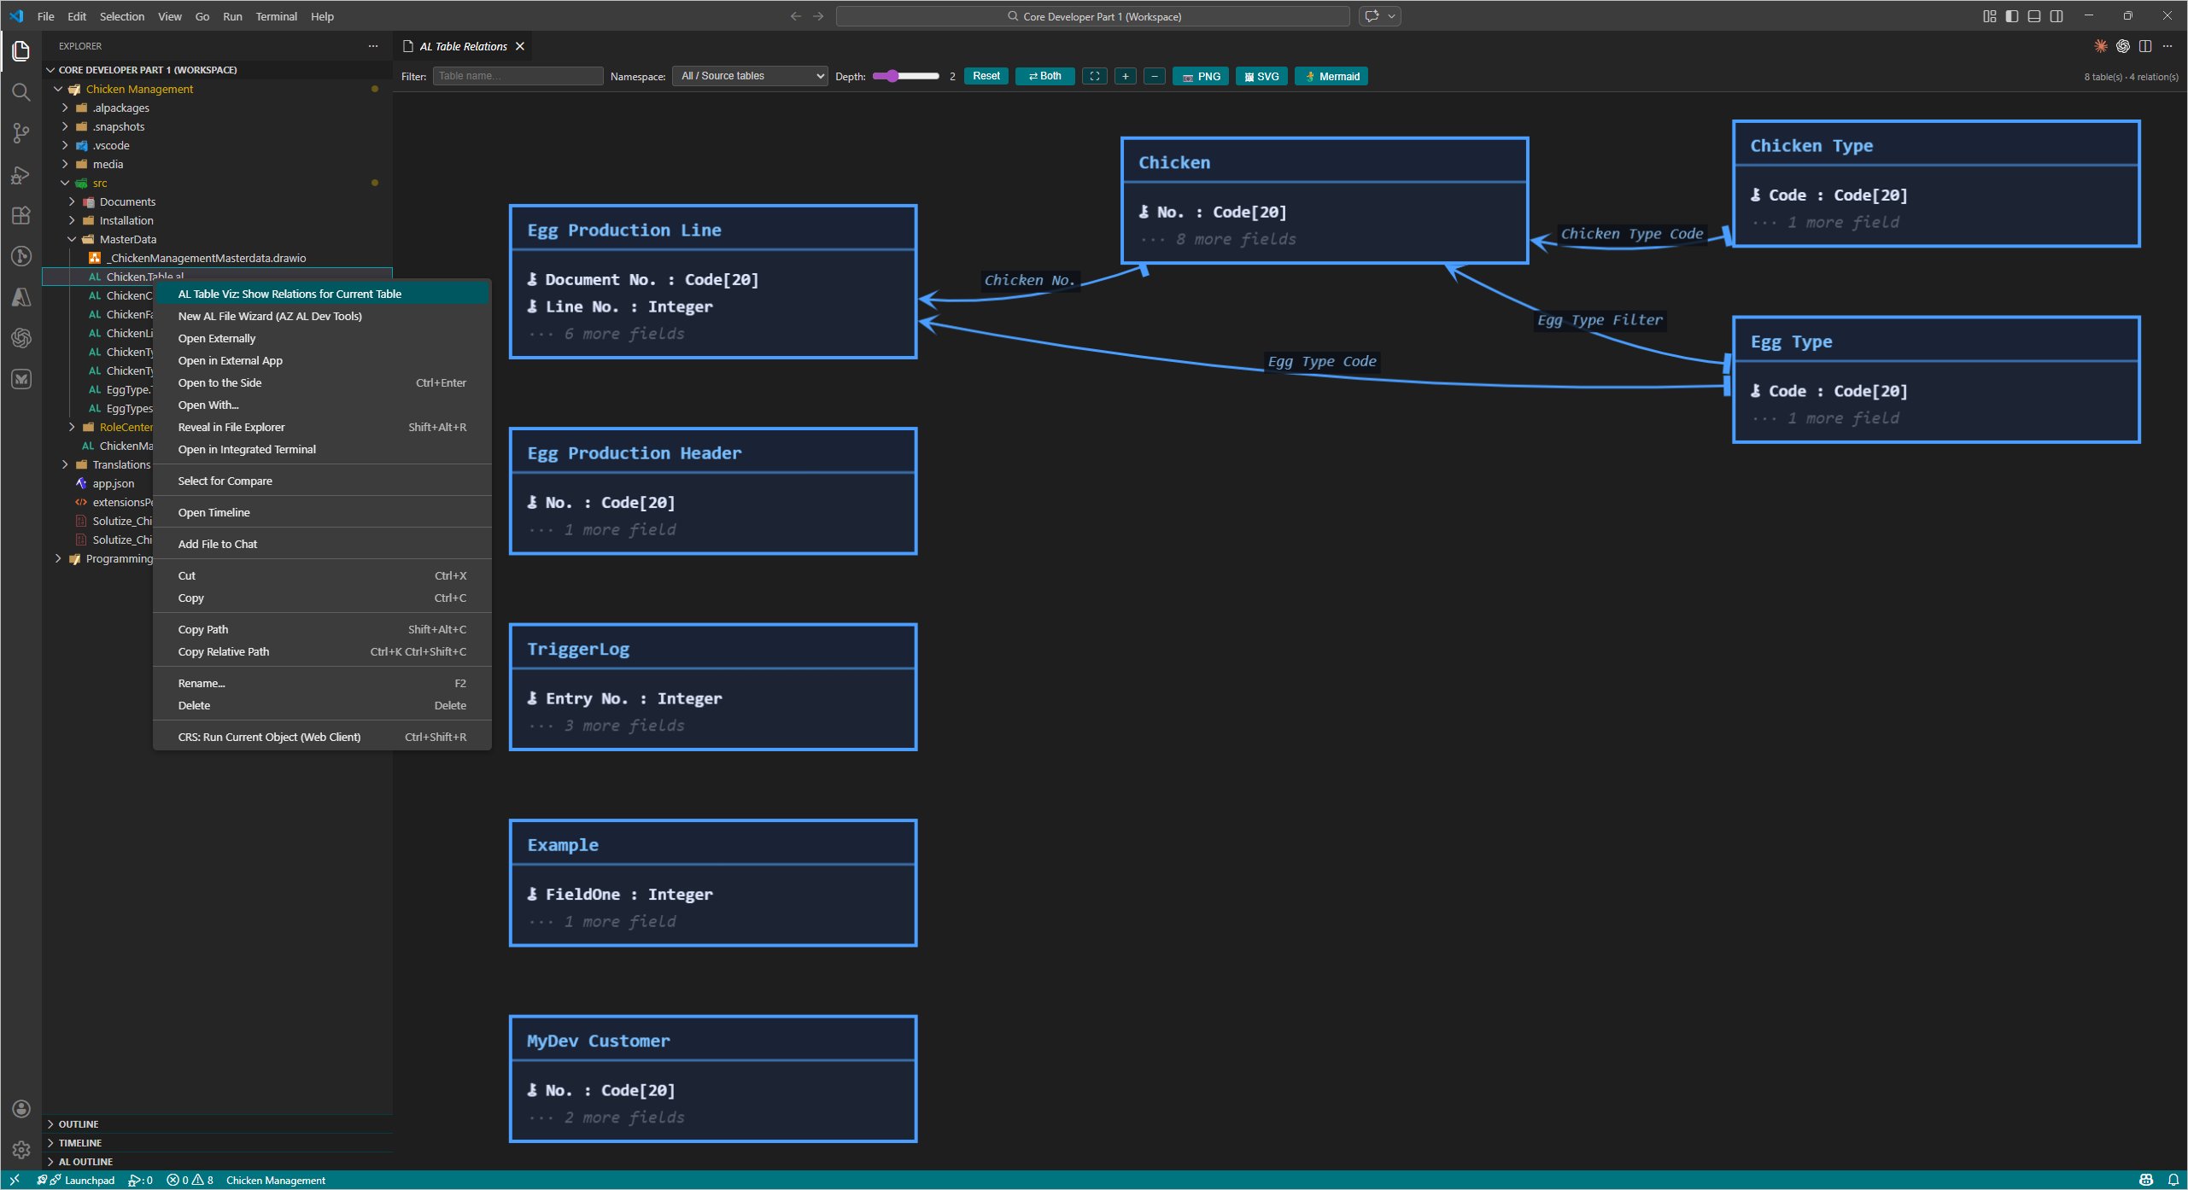Open Extensions view in activity bar
This screenshot has width=2188, height=1190.
point(21,215)
